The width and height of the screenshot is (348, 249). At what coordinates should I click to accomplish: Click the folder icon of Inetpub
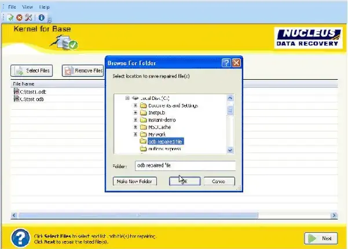point(144,113)
